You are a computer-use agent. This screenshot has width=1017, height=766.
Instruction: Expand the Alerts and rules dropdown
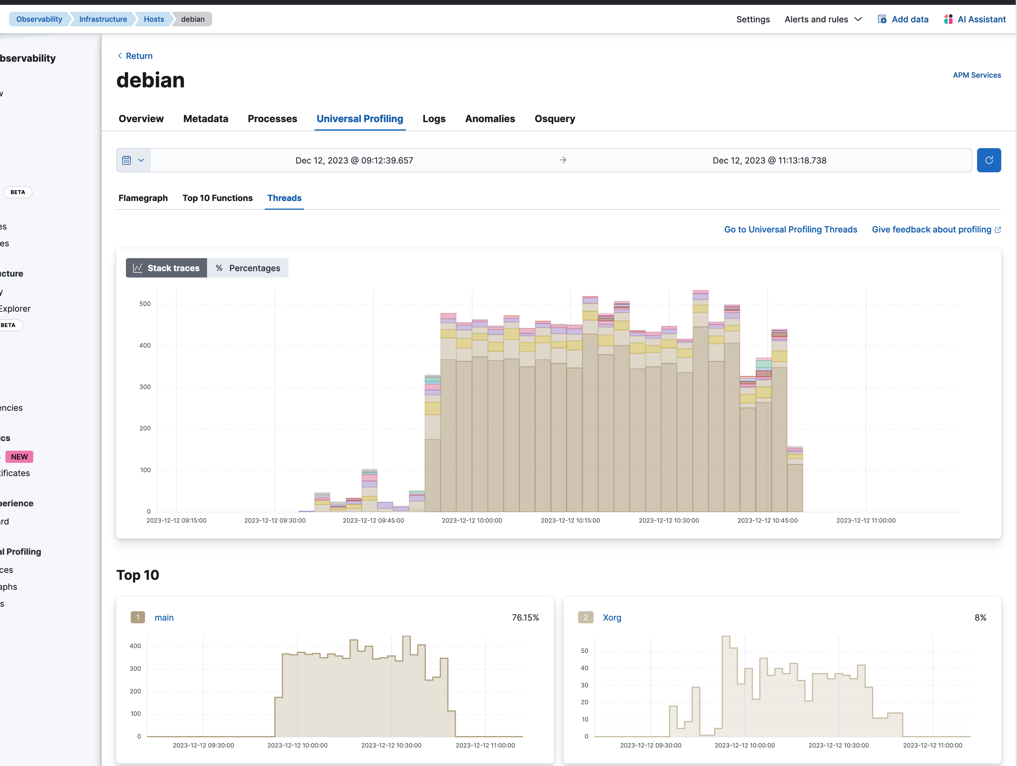pos(823,19)
